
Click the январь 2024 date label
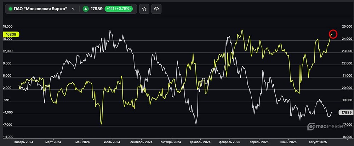click(24, 142)
